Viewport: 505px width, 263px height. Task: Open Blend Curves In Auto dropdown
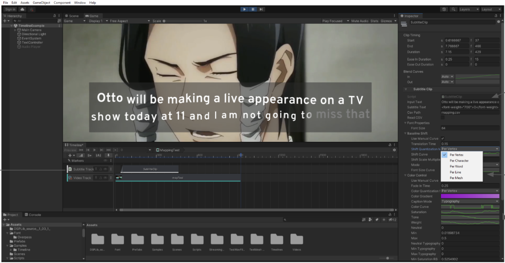pos(447,77)
